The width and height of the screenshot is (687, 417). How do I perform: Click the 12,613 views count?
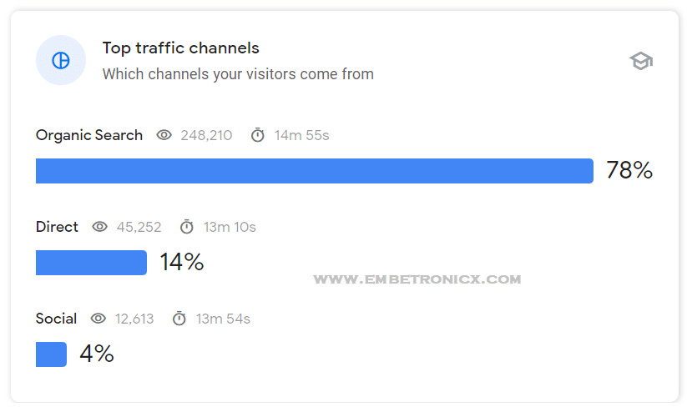(x=134, y=319)
